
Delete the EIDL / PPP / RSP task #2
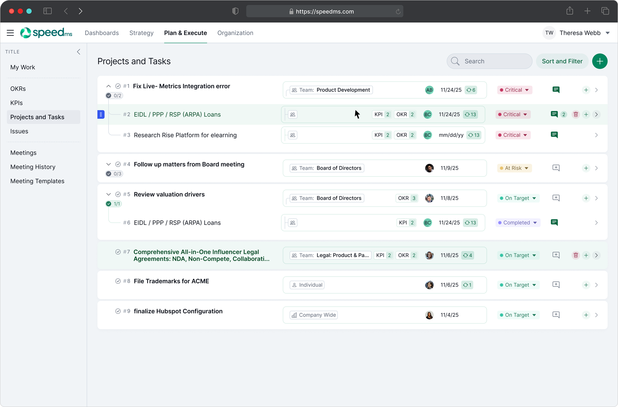point(576,114)
